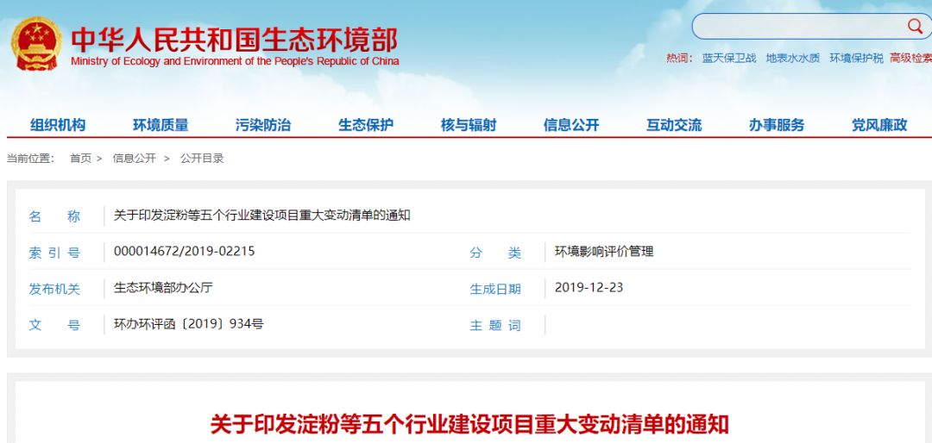Select the generation date 2019-12-23
This screenshot has width=932, height=443.
pos(589,287)
